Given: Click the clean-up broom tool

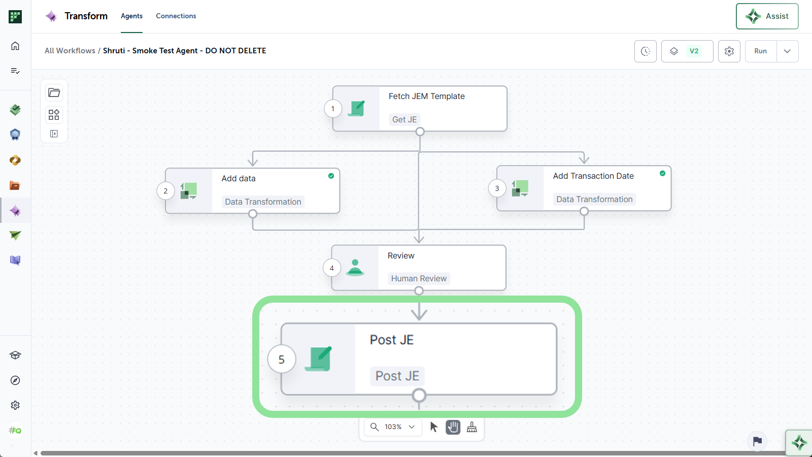Looking at the screenshot, I should tap(472, 427).
